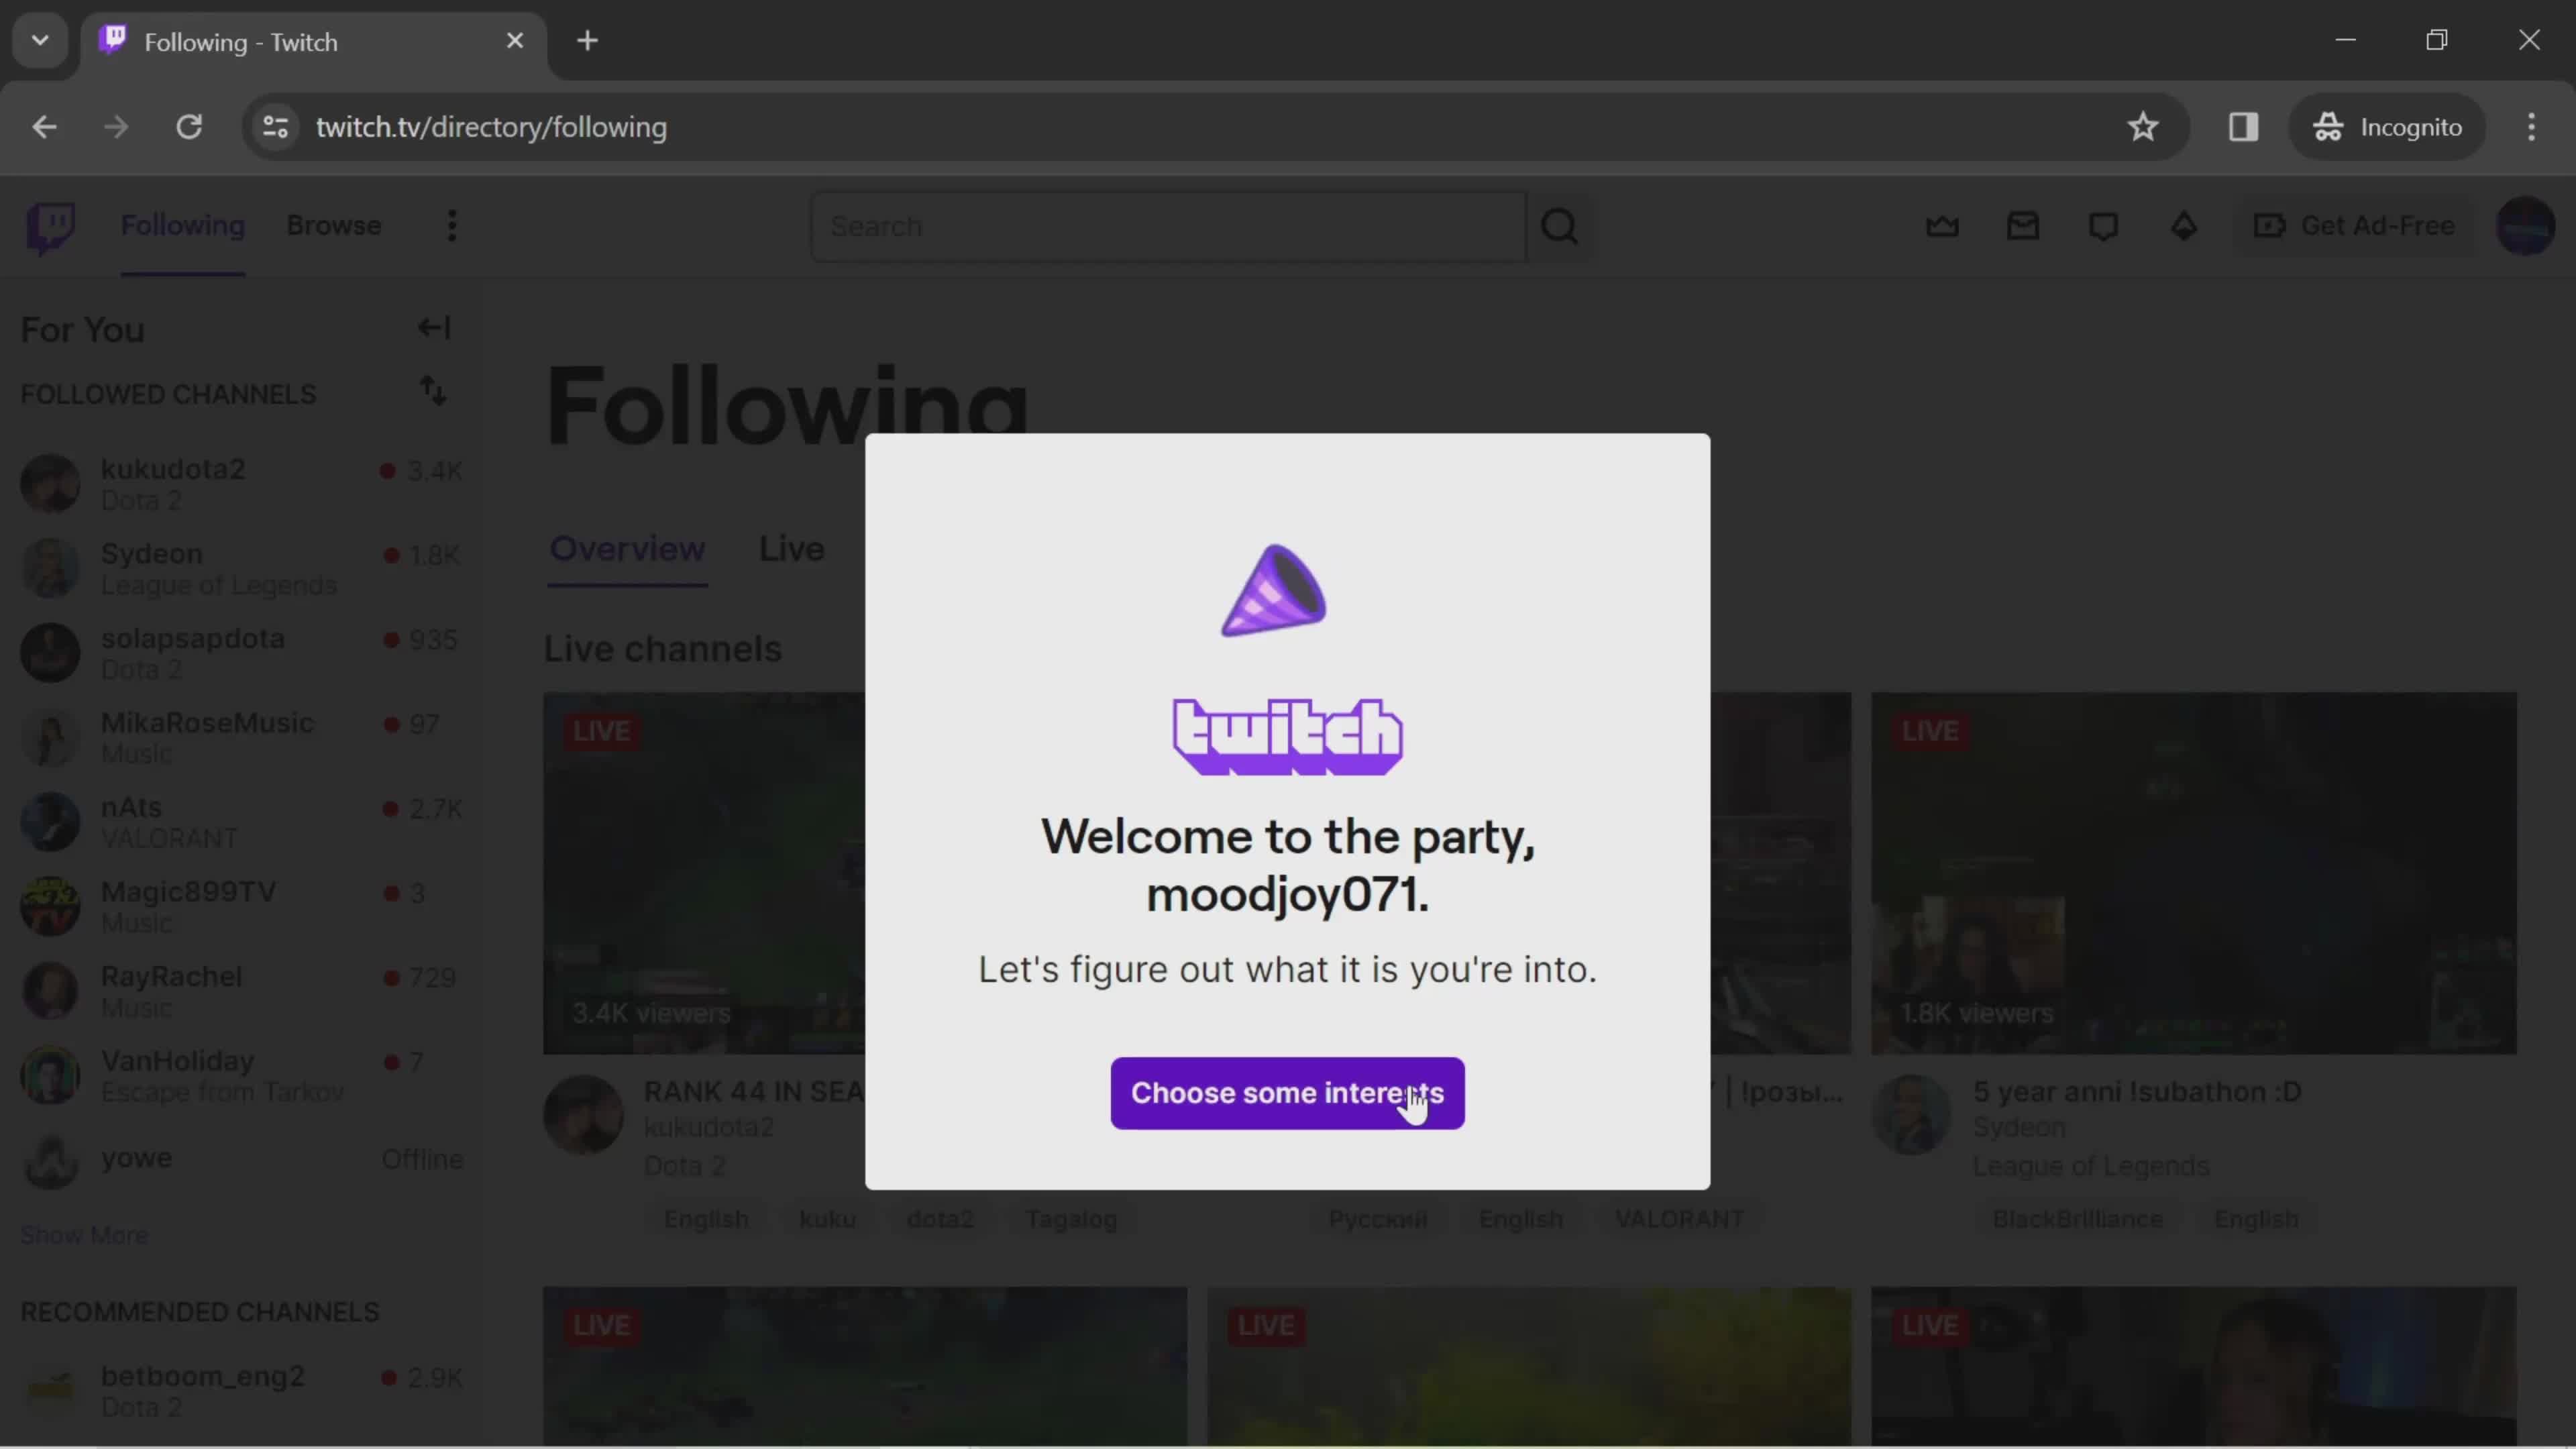
Task: Open the extensions/puzzle icon
Action: (x=2243, y=125)
